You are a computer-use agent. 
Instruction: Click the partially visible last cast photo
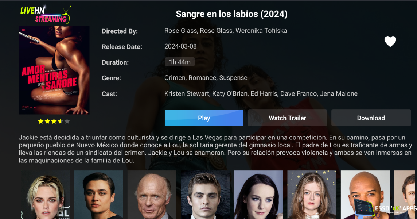405,195
